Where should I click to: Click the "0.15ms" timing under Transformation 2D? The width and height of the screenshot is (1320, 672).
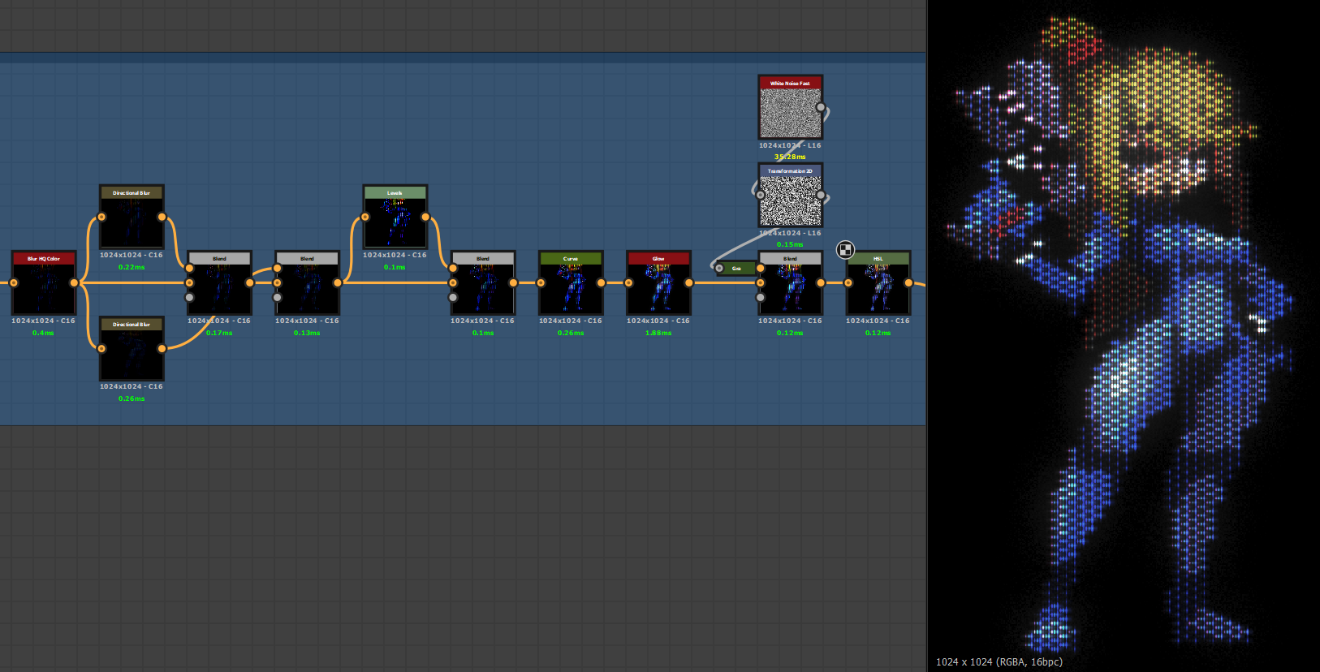tap(790, 244)
